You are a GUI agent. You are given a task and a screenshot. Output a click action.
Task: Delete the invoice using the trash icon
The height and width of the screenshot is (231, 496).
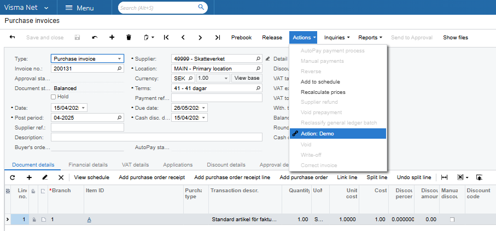coord(129,38)
